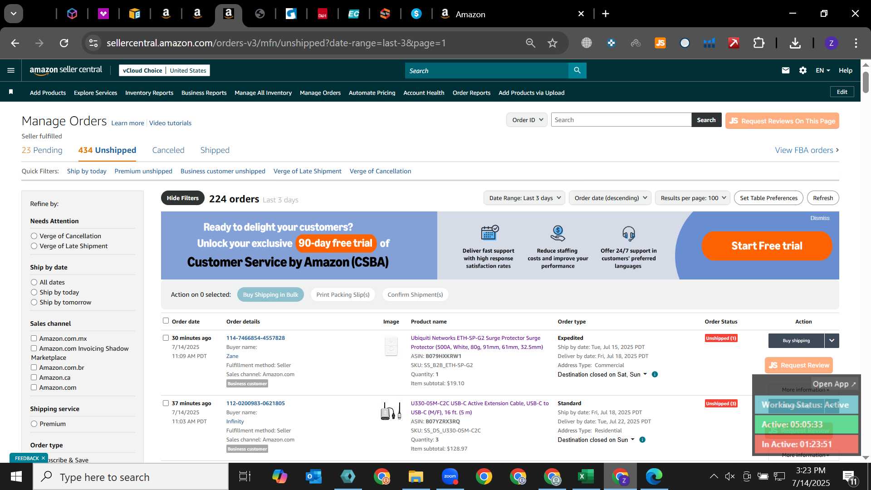This screenshot has height=490, width=871.
Task: Switch to the 23 Pending tab
Action: 42,150
